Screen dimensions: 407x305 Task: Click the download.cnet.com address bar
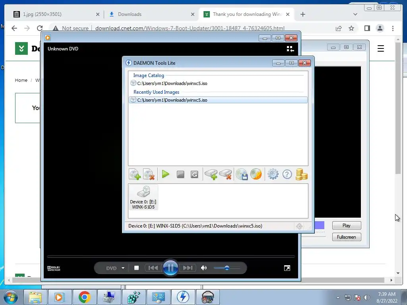pyautogui.click(x=190, y=28)
